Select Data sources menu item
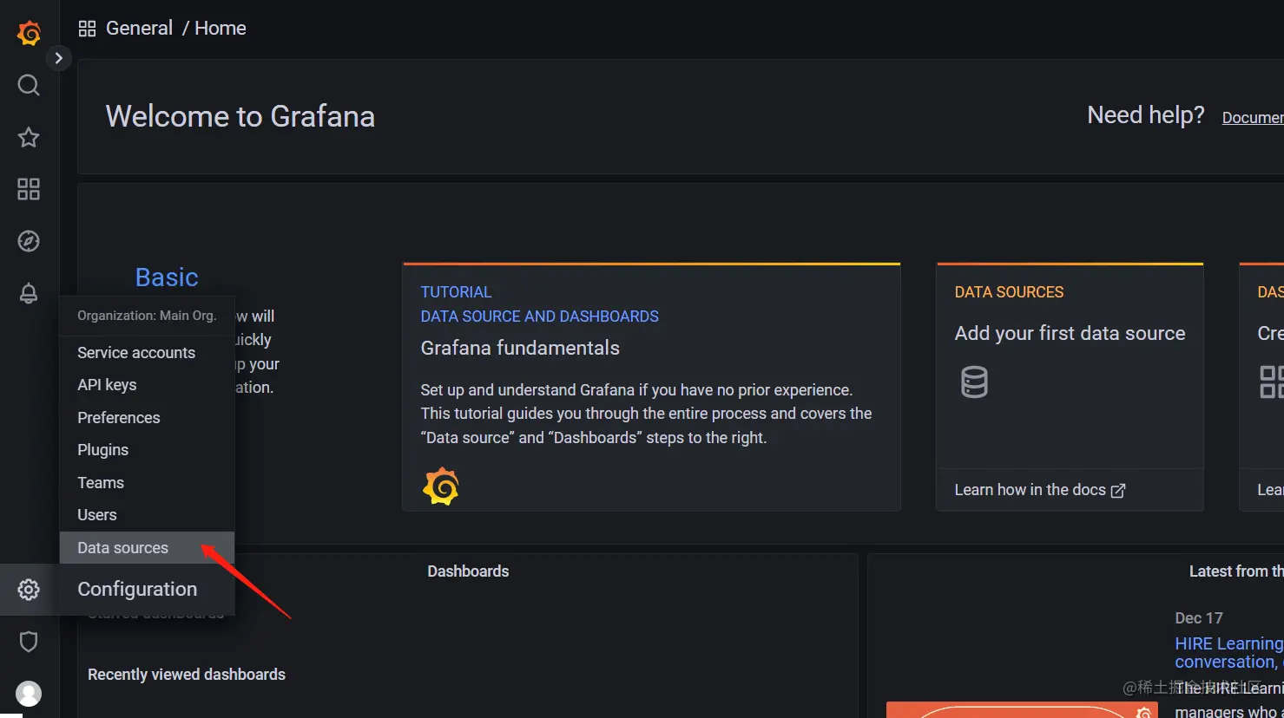1284x718 pixels. (147, 548)
